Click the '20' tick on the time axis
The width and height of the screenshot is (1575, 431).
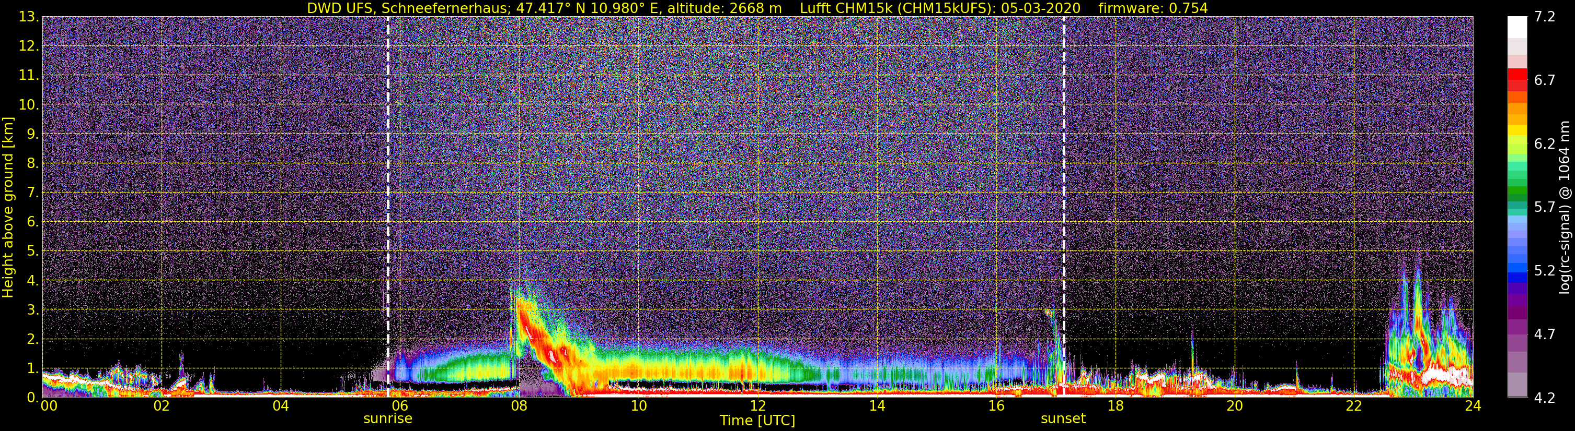click(x=1235, y=406)
